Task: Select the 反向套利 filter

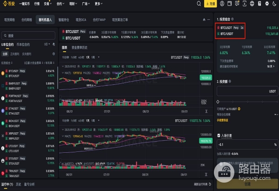Action: 27,54
